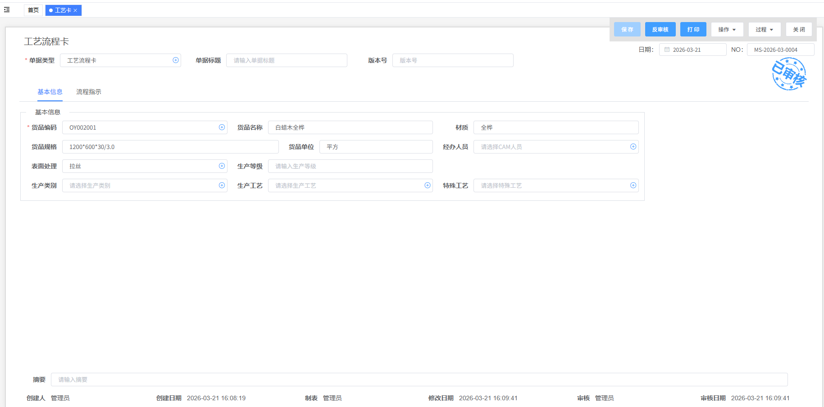This screenshot has height=407, width=824.
Task: Click the 摘要 input field
Action: coord(419,380)
